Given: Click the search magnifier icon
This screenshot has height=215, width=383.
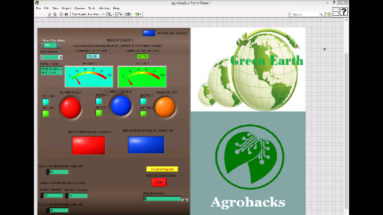Looking at the screenshot, I should tap(321, 14).
